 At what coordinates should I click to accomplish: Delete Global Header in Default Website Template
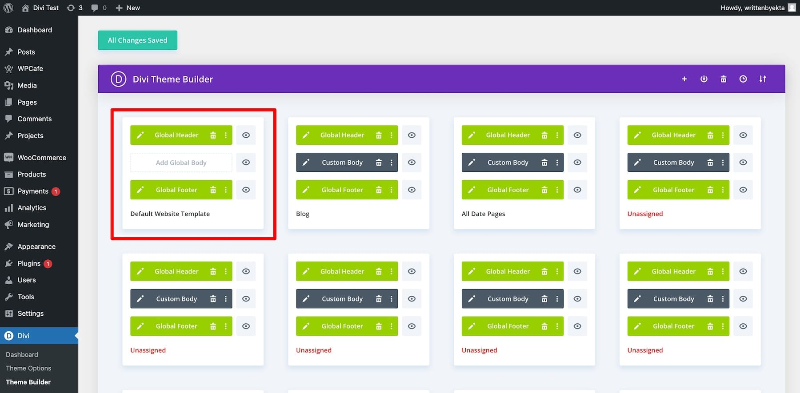click(213, 135)
